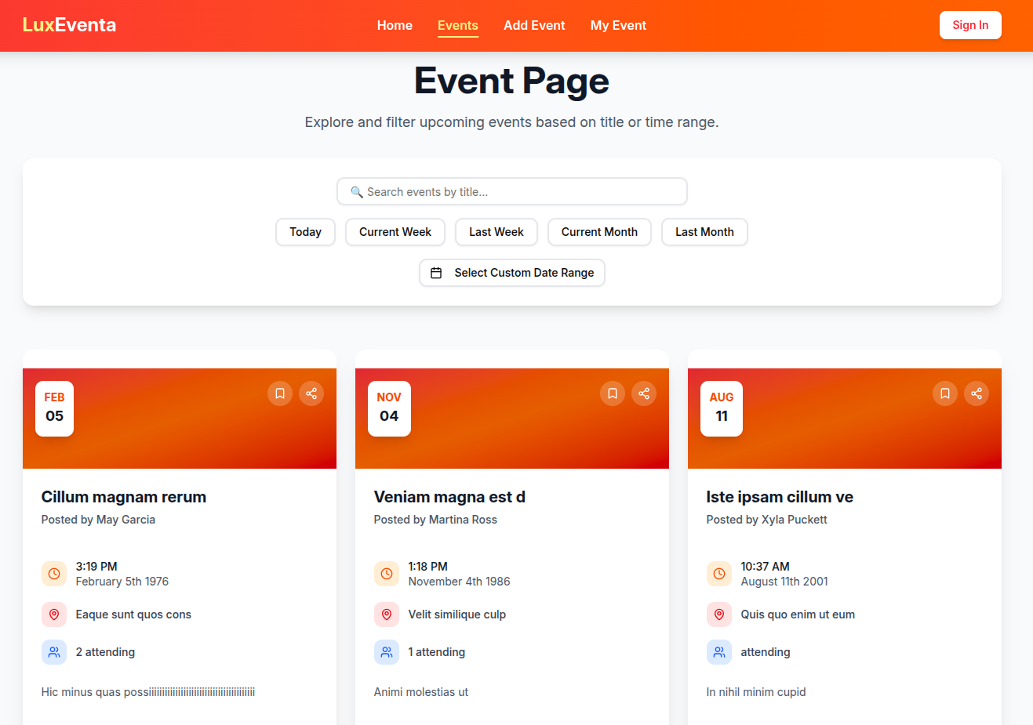Image resolution: width=1033 pixels, height=725 pixels.
Task: Bookmark the Cillum magnam rerum event
Action: (x=280, y=393)
